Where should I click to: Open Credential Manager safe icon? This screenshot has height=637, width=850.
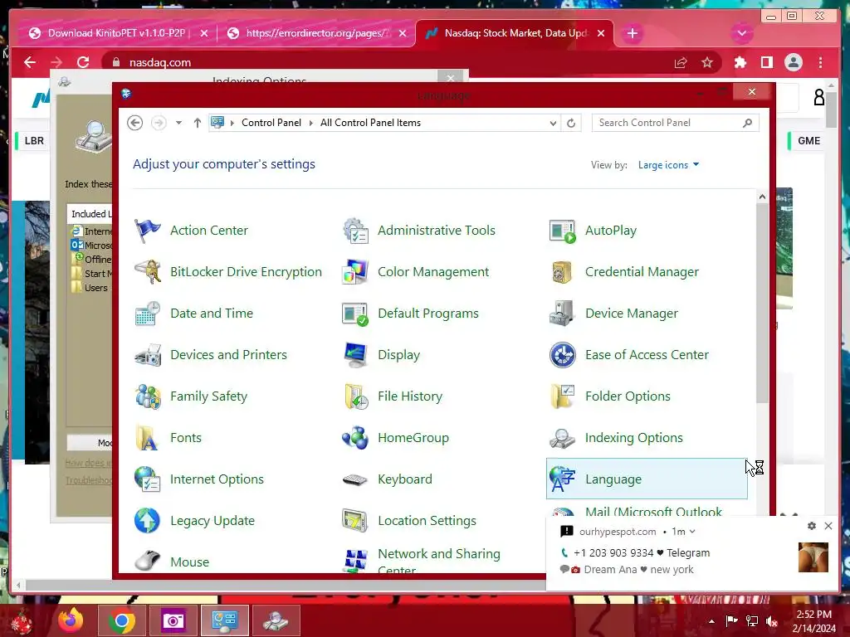coord(563,272)
